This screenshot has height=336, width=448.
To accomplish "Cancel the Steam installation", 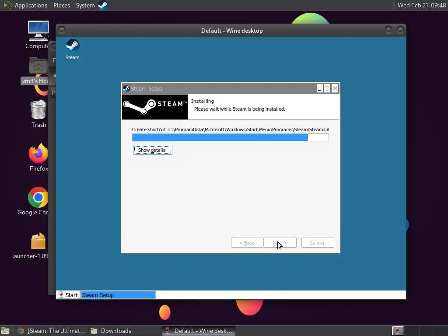I will point(318,243).
